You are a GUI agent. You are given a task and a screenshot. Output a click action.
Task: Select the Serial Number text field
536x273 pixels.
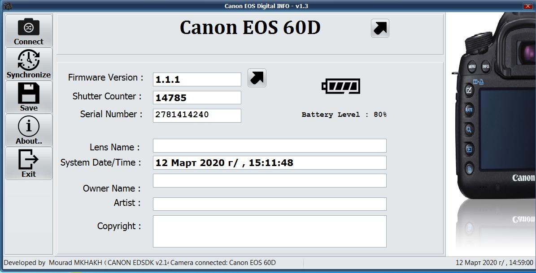[197, 115]
